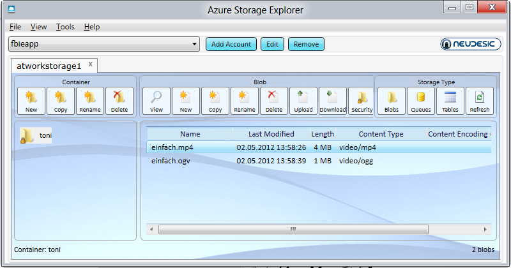The height and width of the screenshot is (268, 511).
Task: Expand the fbieapp account dropdown
Action: pyautogui.click(x=195, y=44)
